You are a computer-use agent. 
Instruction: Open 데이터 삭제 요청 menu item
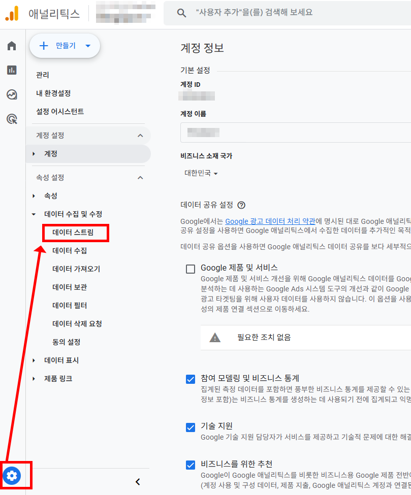tap(77, 324)
